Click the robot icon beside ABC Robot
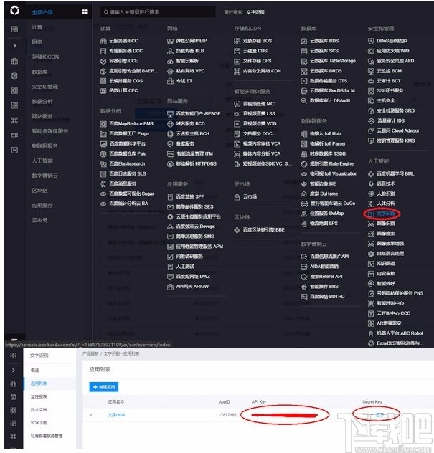 pyautogui.click(x=371, y=333)
